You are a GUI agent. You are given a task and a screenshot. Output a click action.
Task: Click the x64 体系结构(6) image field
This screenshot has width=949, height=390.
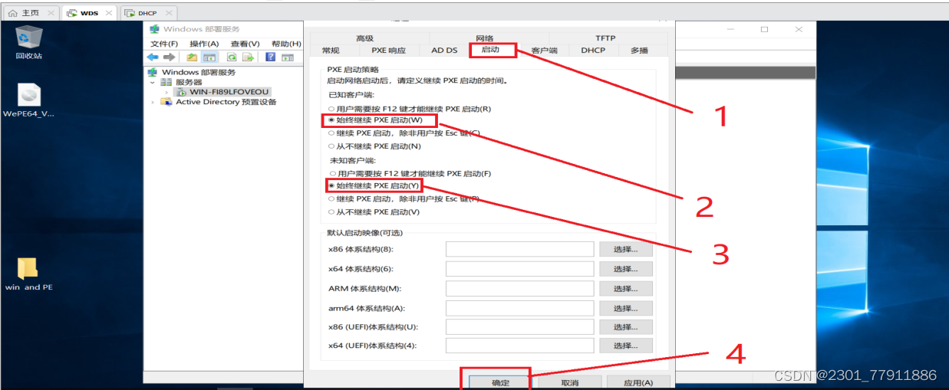click(x=520, y=269)
